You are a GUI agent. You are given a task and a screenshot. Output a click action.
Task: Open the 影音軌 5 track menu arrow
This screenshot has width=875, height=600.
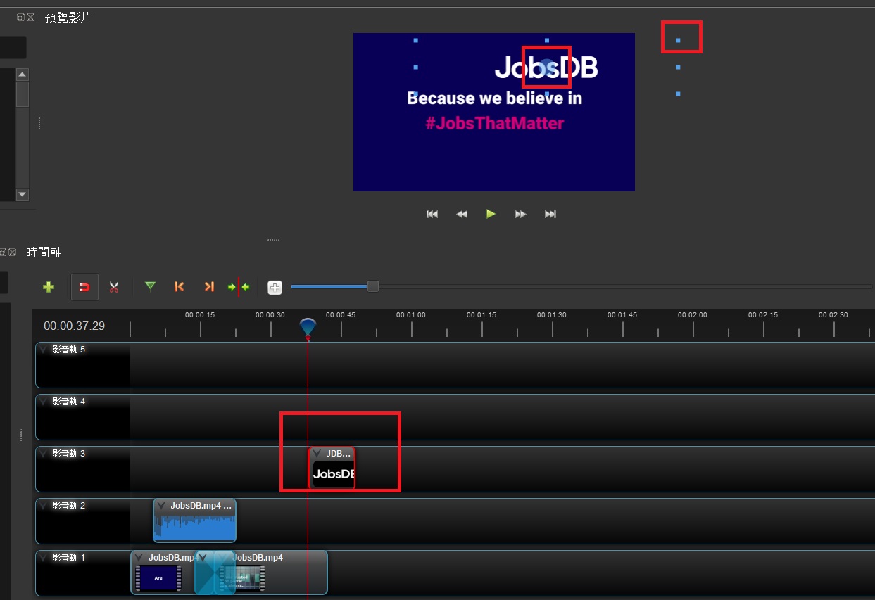point(44,350)
